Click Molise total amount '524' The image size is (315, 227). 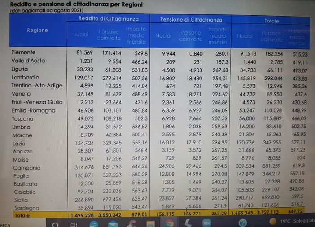click(301, 157)
